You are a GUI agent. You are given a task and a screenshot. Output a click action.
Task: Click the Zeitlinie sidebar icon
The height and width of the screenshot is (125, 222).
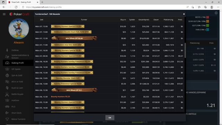click(x=7, y=50)
